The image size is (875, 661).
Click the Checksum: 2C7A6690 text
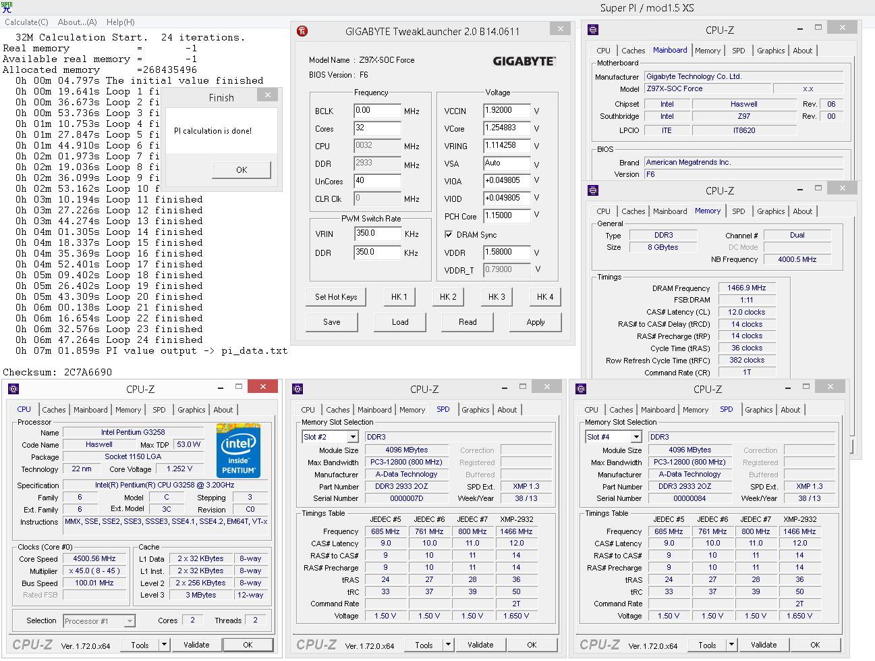[x=57, y=372]
